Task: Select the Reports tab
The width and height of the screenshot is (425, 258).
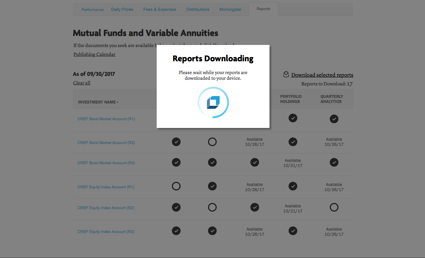Action: [263, 9]
